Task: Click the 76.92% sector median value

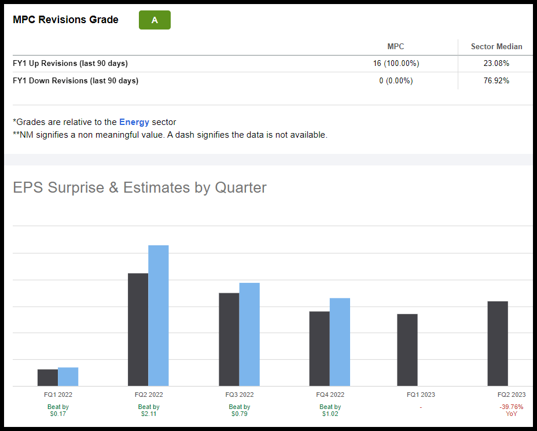Action: tap(496, 81)
